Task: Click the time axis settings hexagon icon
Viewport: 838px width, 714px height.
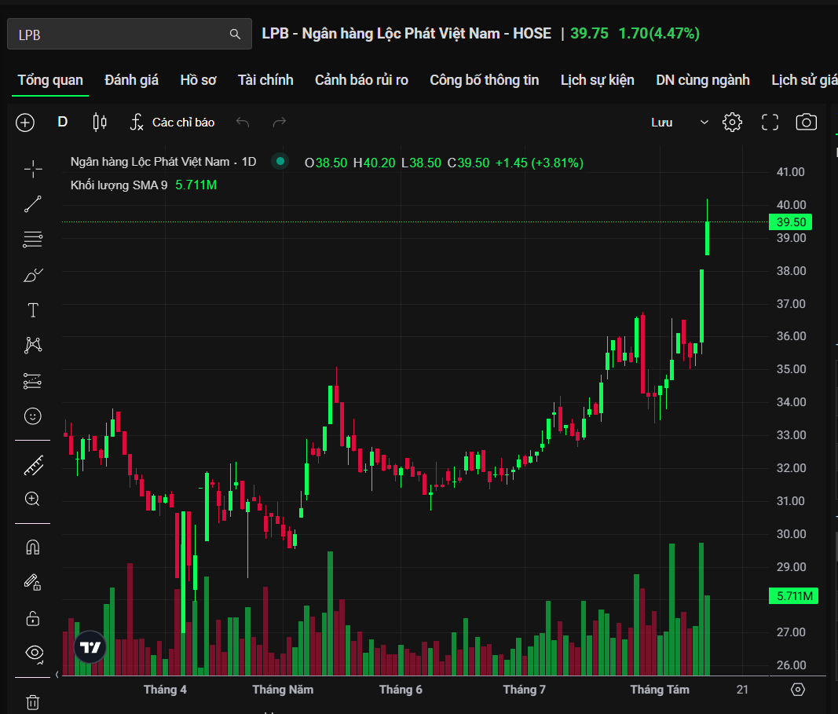Action: [x=797, y=690]
